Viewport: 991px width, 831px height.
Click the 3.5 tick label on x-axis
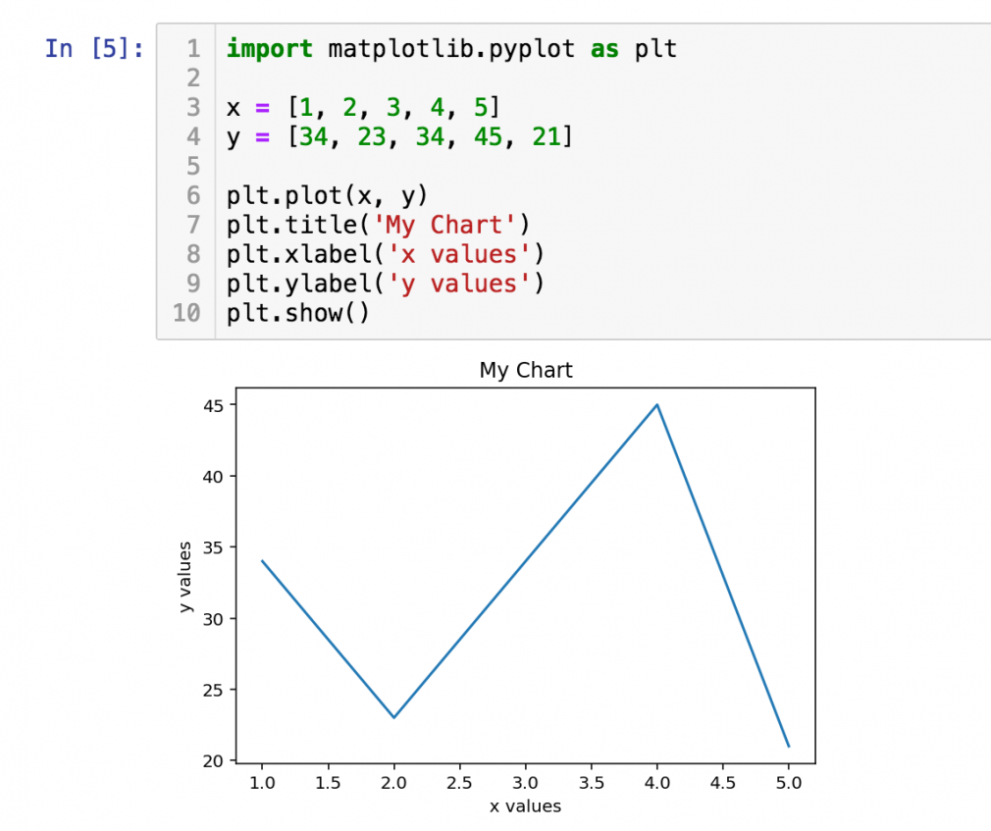tap(592, 784)
